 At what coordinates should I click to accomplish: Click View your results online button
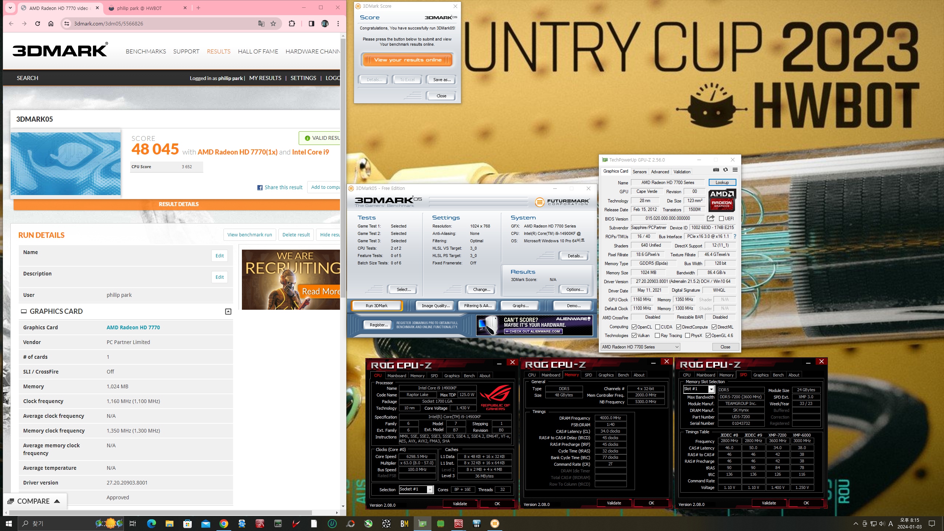(407, 60)
